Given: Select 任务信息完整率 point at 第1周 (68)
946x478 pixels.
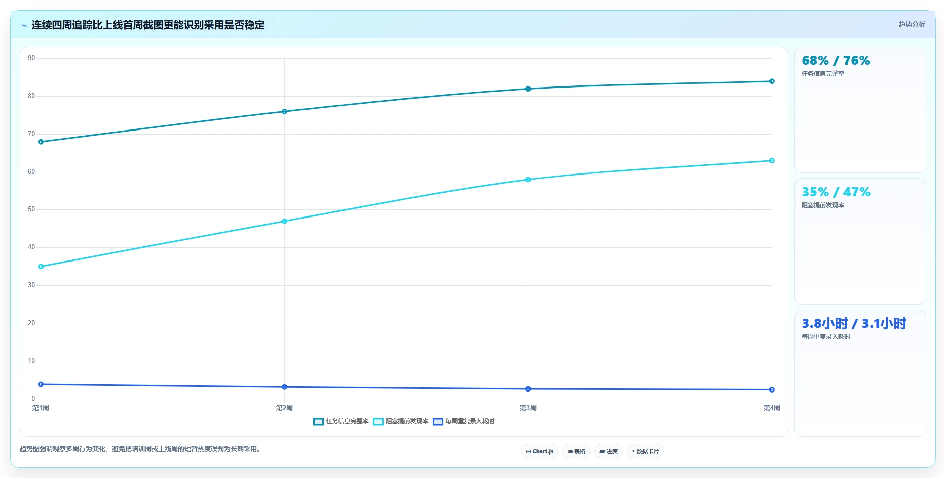Looking at the screenshot, I should tap(41, 142).
